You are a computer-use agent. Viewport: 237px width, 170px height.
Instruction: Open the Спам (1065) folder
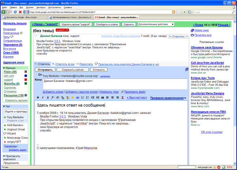(11, 52)
